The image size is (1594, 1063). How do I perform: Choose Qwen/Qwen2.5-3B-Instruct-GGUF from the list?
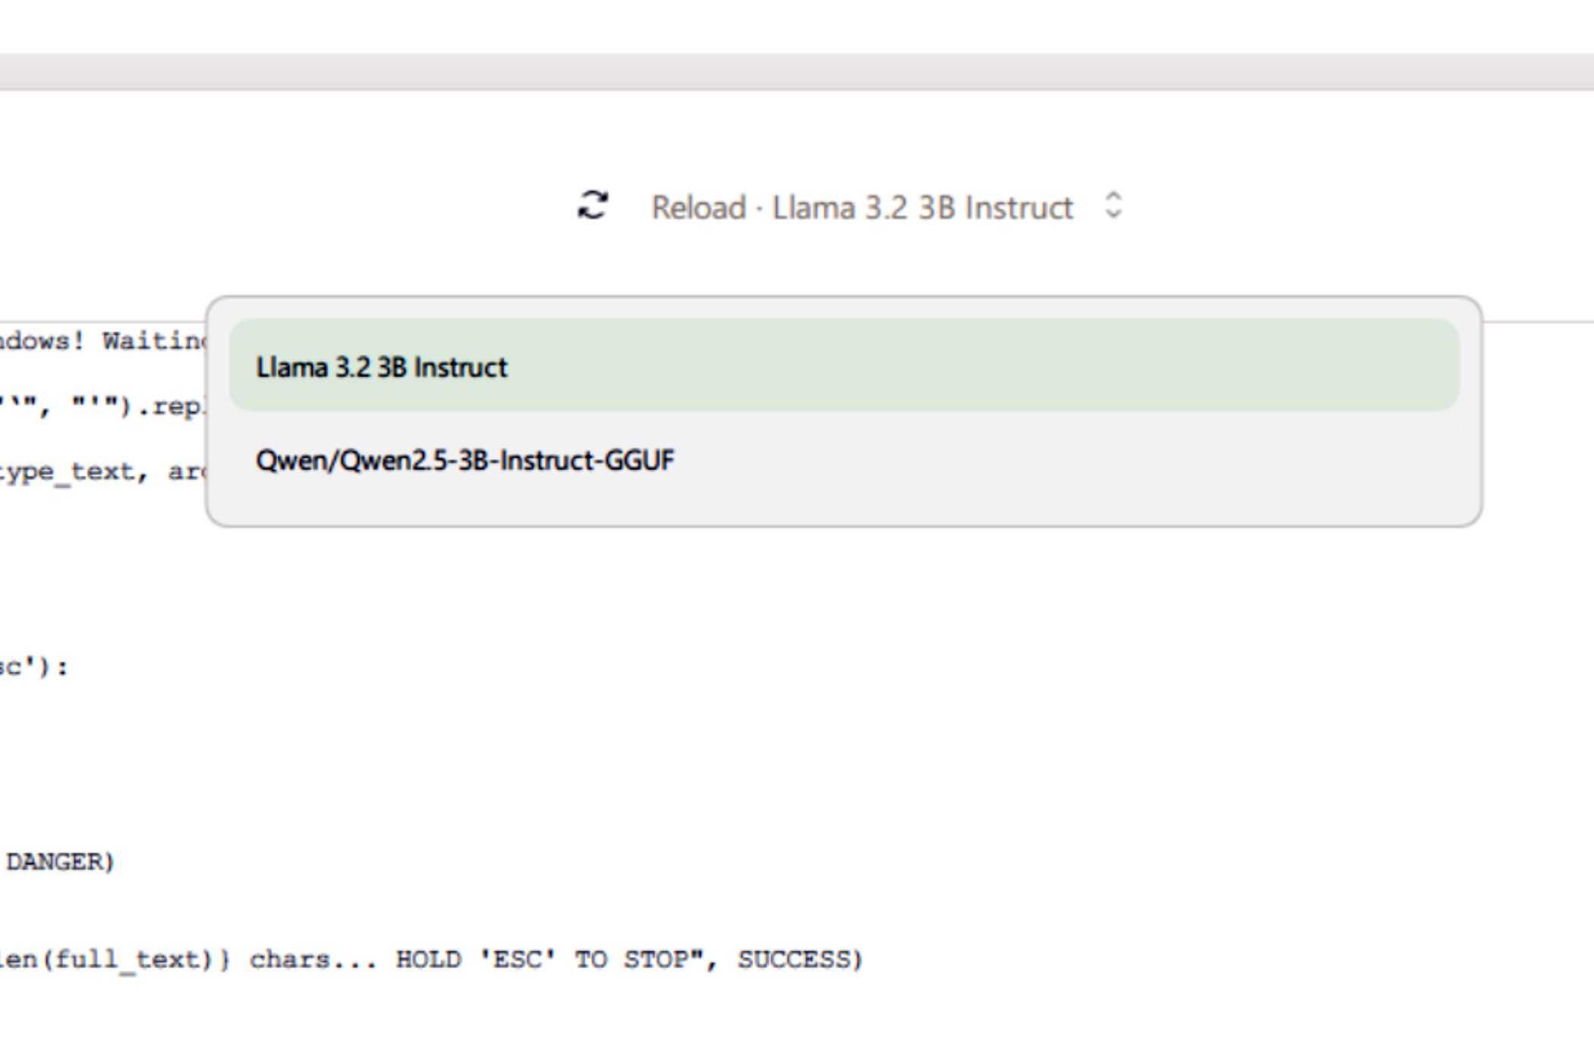tap(844, 460)
